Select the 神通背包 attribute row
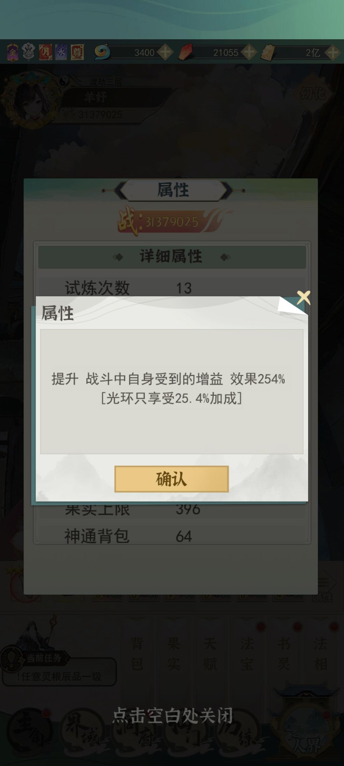344x766 pixels. pyautogui.click(x=172, y=536)
